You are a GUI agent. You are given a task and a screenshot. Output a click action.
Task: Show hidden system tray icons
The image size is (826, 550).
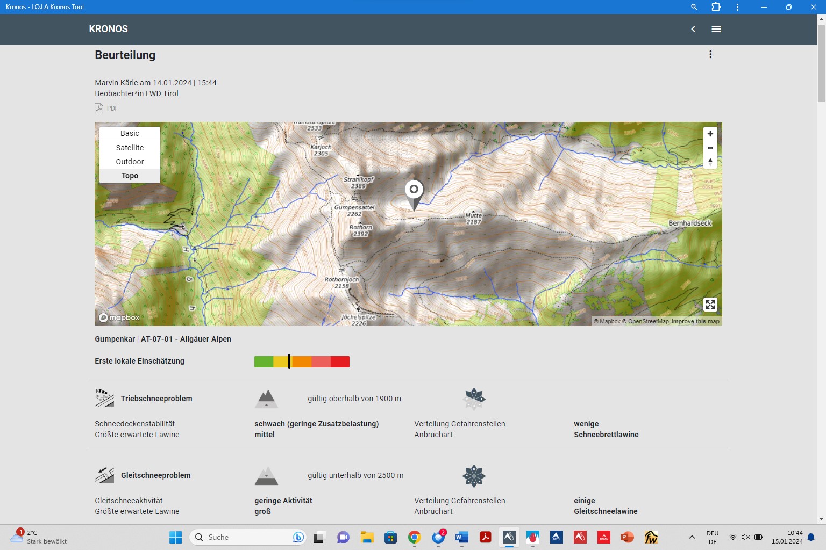point(692,537)
